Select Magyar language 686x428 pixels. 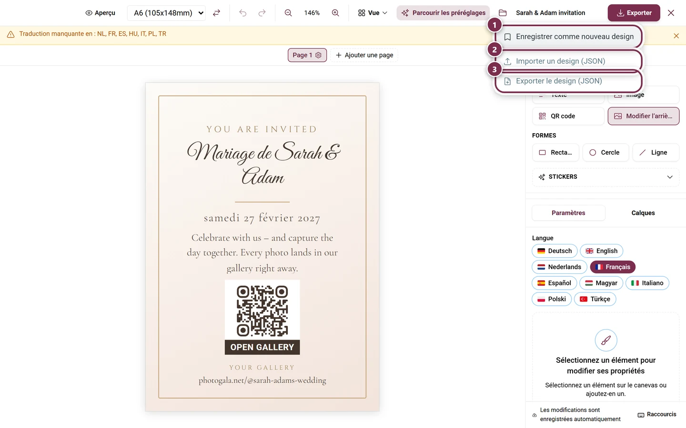point(601,283)
